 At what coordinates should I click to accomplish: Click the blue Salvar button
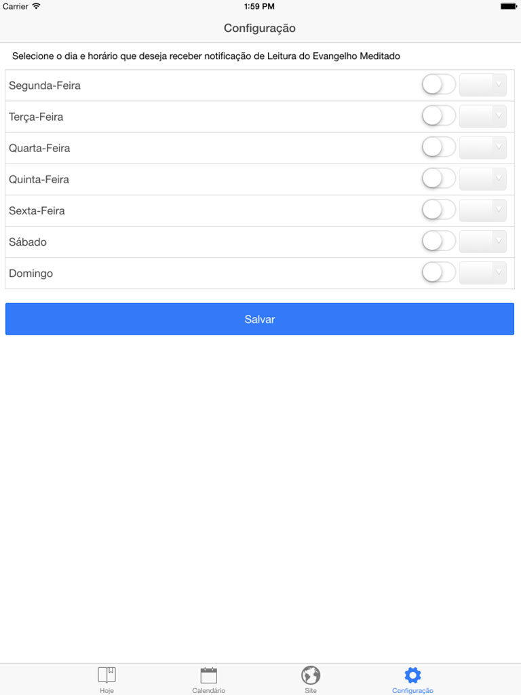[260, 319]
